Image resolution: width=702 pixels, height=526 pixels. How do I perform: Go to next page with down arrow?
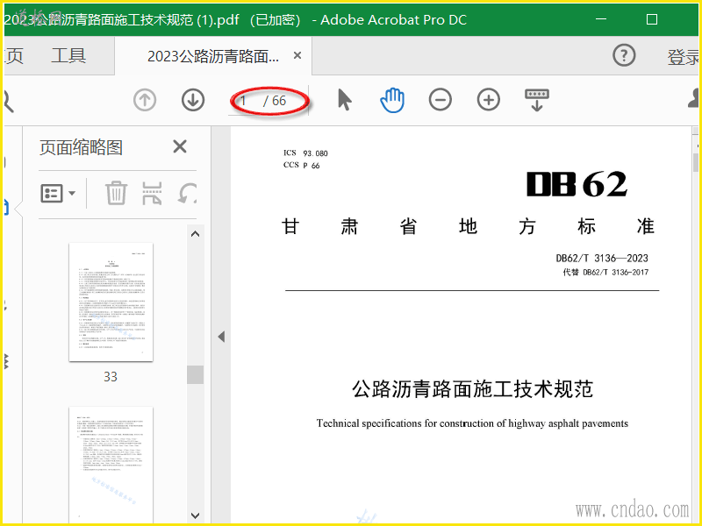tap(193, 100)
